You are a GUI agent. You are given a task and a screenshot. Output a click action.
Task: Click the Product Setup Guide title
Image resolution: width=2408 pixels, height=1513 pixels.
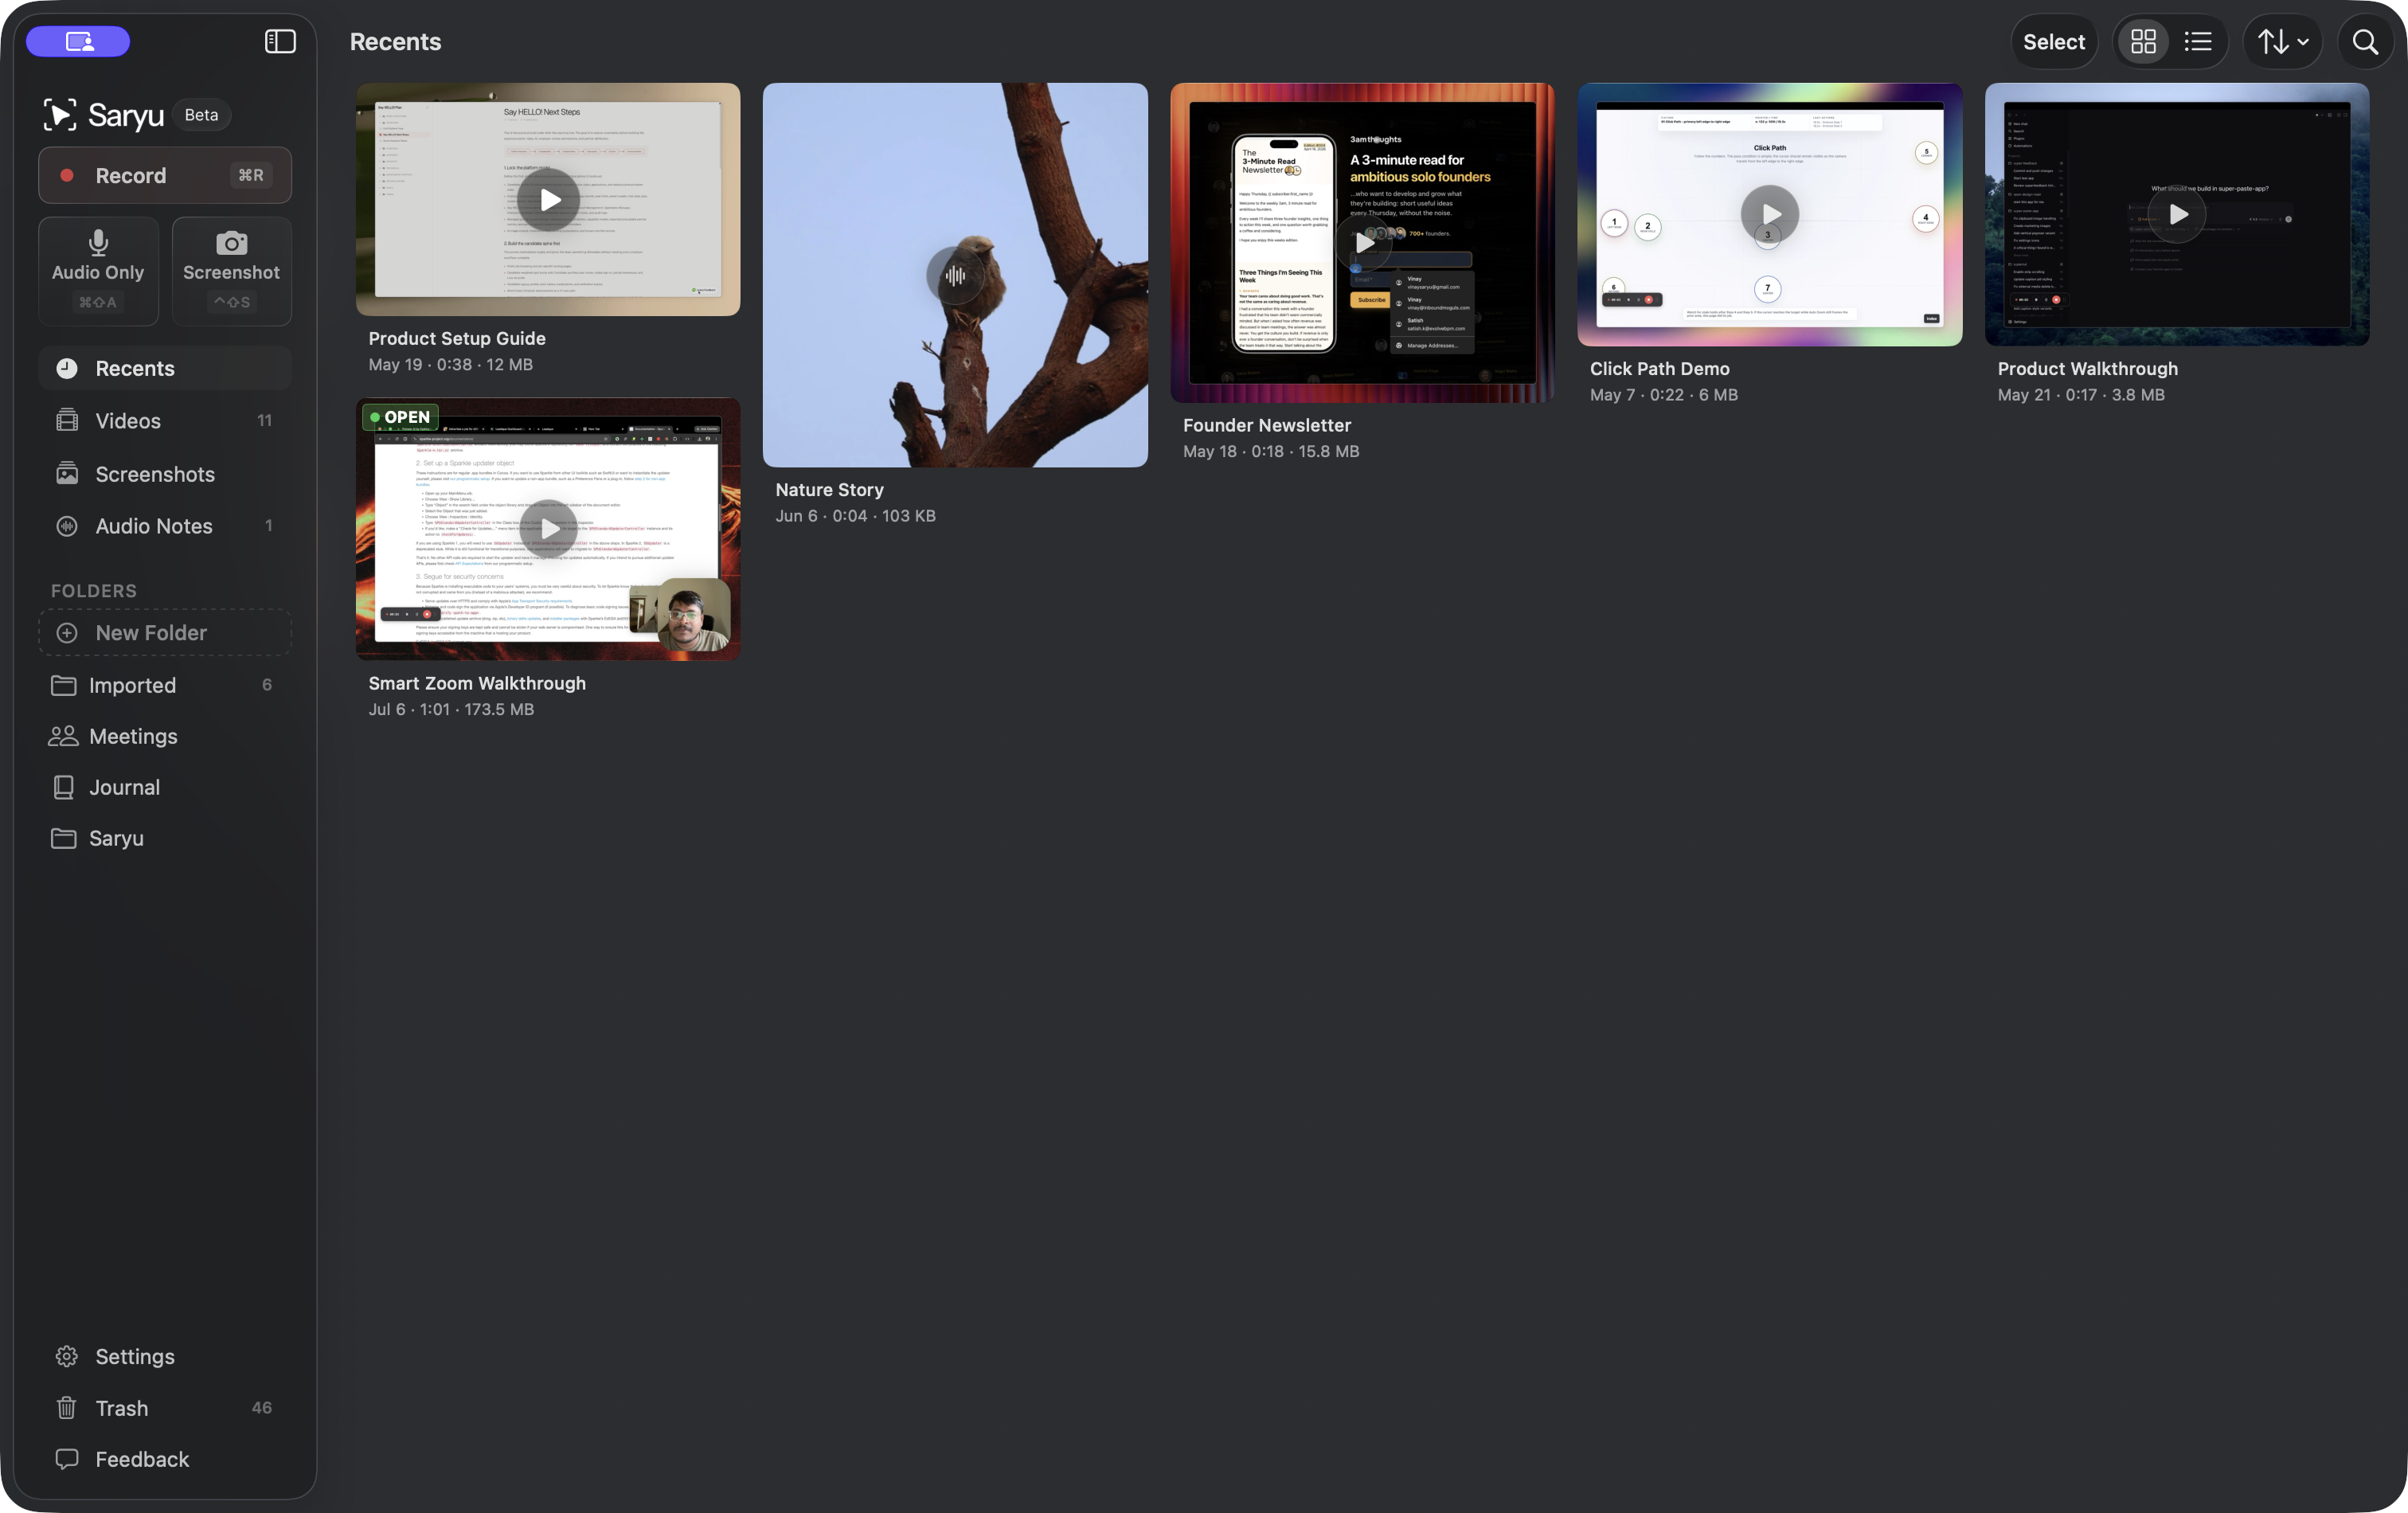tap(457, 338)
